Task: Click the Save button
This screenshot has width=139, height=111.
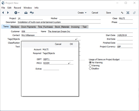Action: pyautogui.click(x=109, y=13)
